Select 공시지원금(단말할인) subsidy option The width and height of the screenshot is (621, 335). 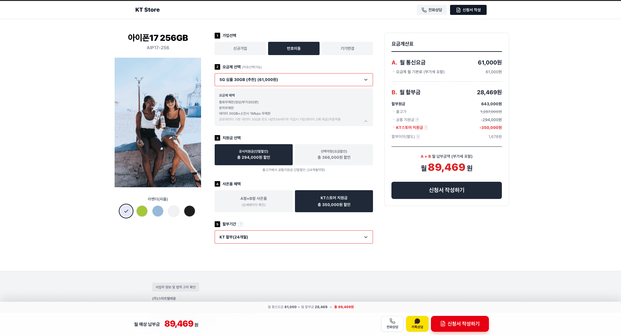pos(254,155)
